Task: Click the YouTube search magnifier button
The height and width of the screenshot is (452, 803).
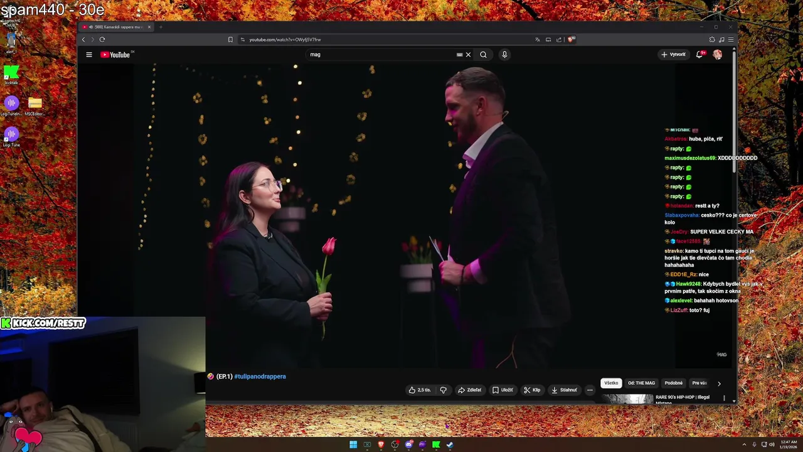Action: coord(483,55)
